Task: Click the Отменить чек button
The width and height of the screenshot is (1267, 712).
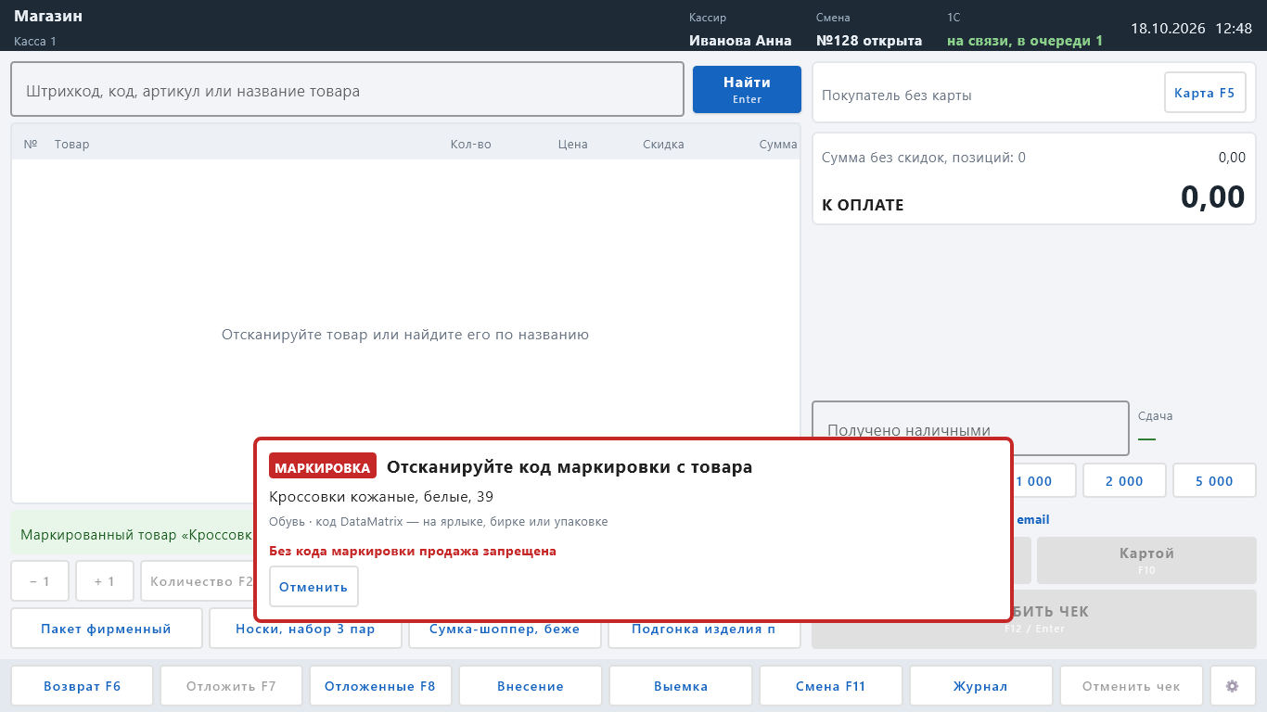Action: pyautogui.click(x=1132, y=686)
